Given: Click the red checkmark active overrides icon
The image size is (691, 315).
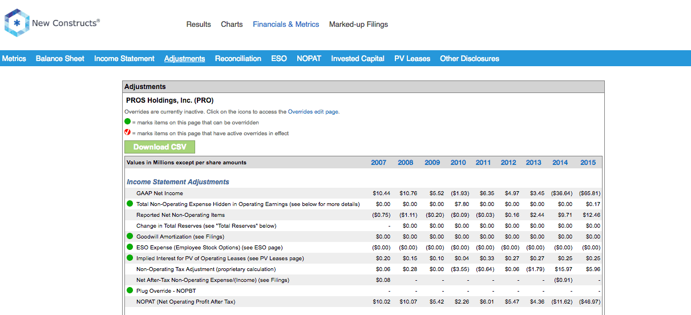Looking at the screenshot, I should (x=128, y=132).
